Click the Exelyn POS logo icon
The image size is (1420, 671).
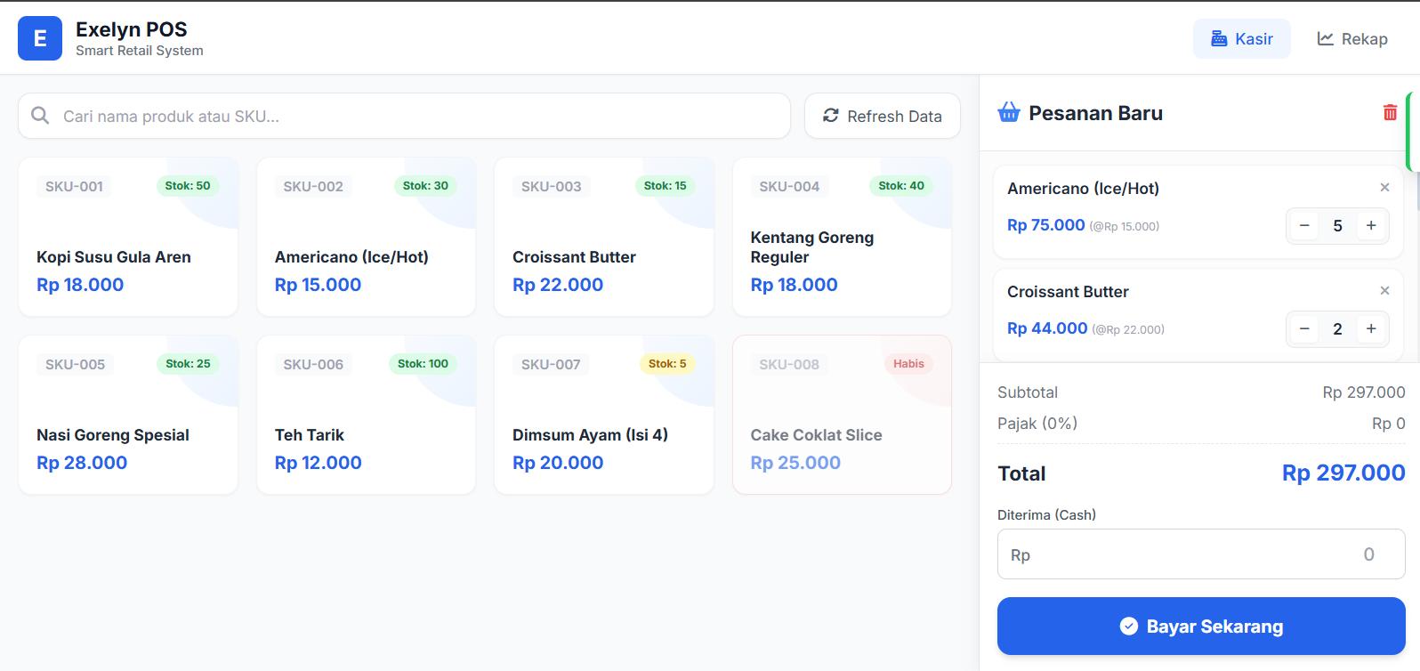(x=40, y=38)
